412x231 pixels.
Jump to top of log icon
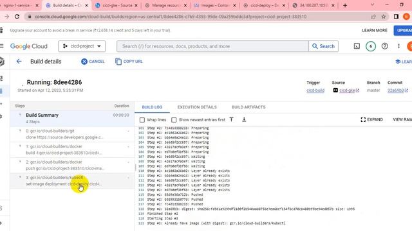pos(231,119)
